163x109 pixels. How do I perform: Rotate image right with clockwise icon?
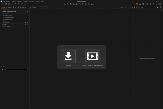point(150,4)
